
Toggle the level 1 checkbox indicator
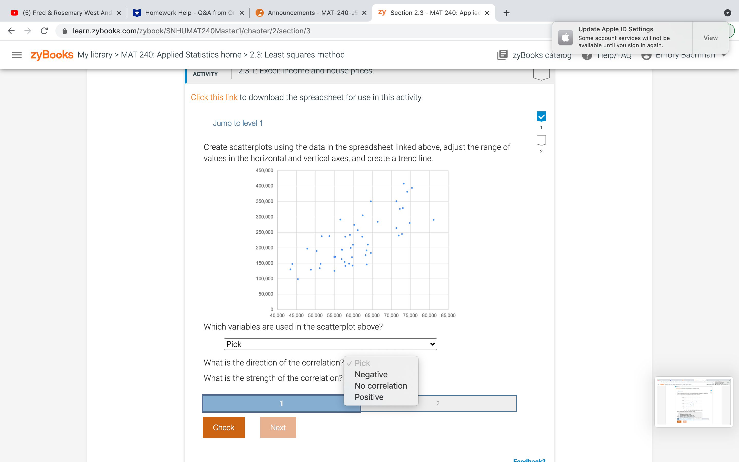(x=541, y=117)
